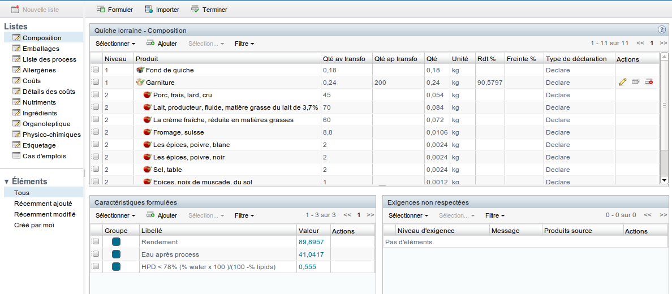Click the pencil edit icon on Garniture row
Screen dimensions: 672x294
623,82
